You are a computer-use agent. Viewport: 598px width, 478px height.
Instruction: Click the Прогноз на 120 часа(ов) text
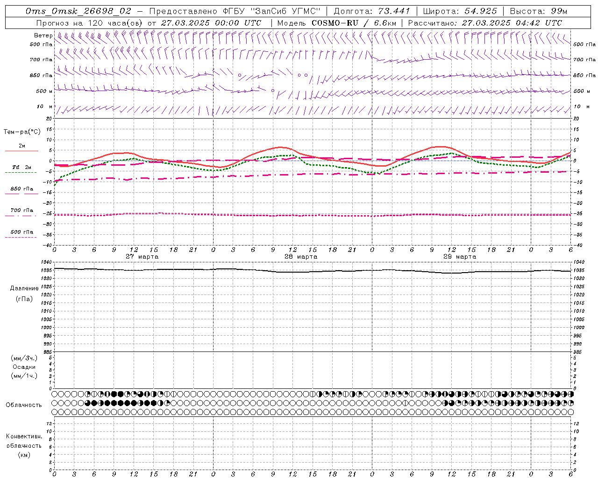[90, 23]
